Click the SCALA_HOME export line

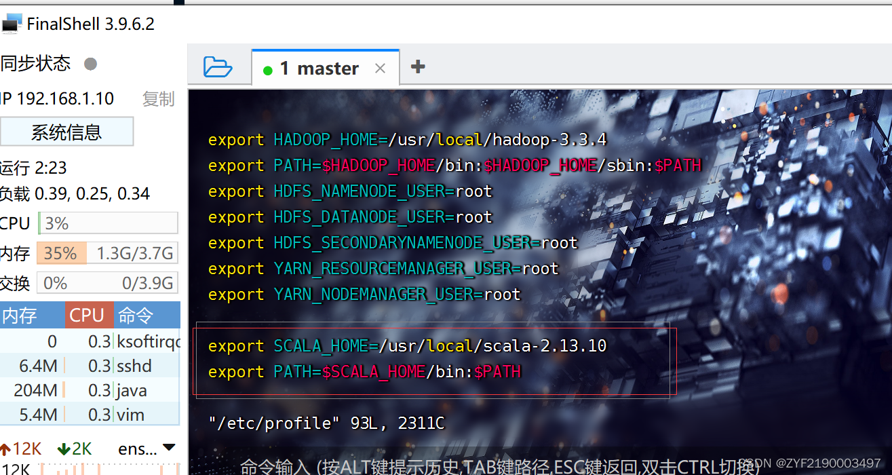click(407, 346)
